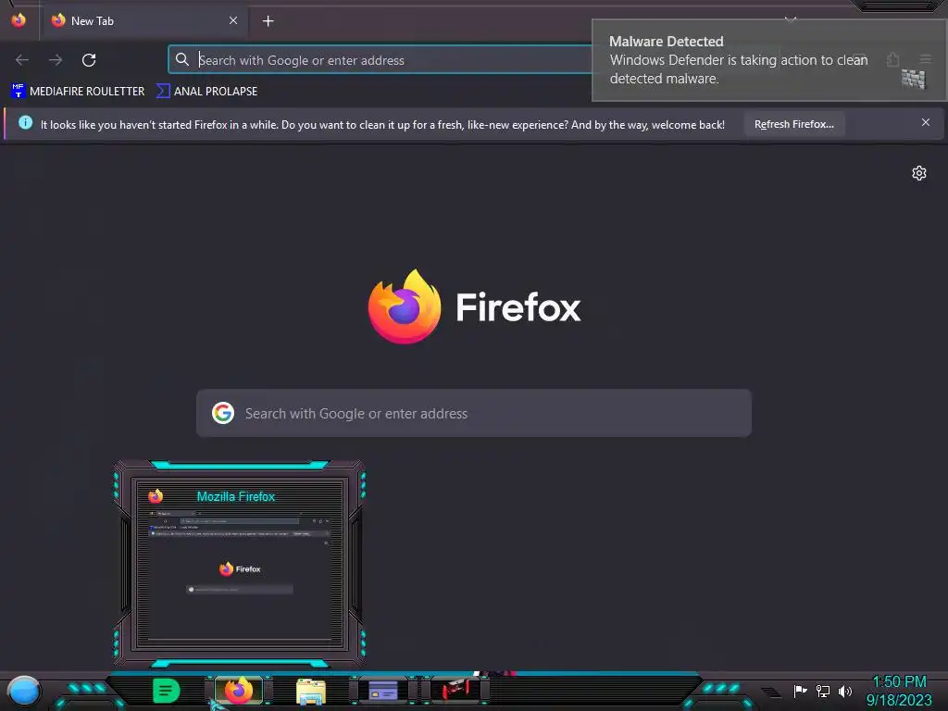
Task: Go back with the back arrow
Action: (22, 60)
